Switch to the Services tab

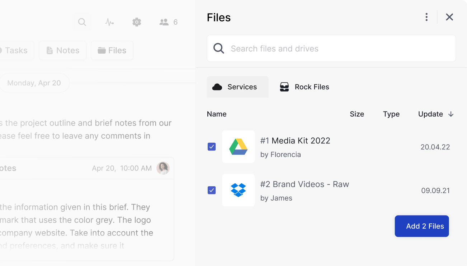[x=237, y=87]
